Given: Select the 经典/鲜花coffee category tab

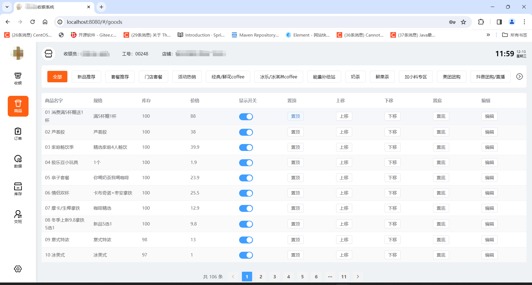Looking at the screenshot, I should 228,77.
